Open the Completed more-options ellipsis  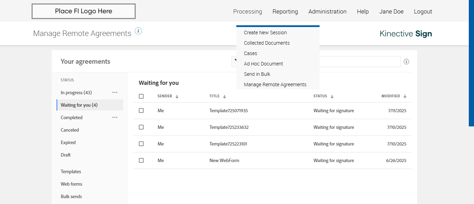115,117
